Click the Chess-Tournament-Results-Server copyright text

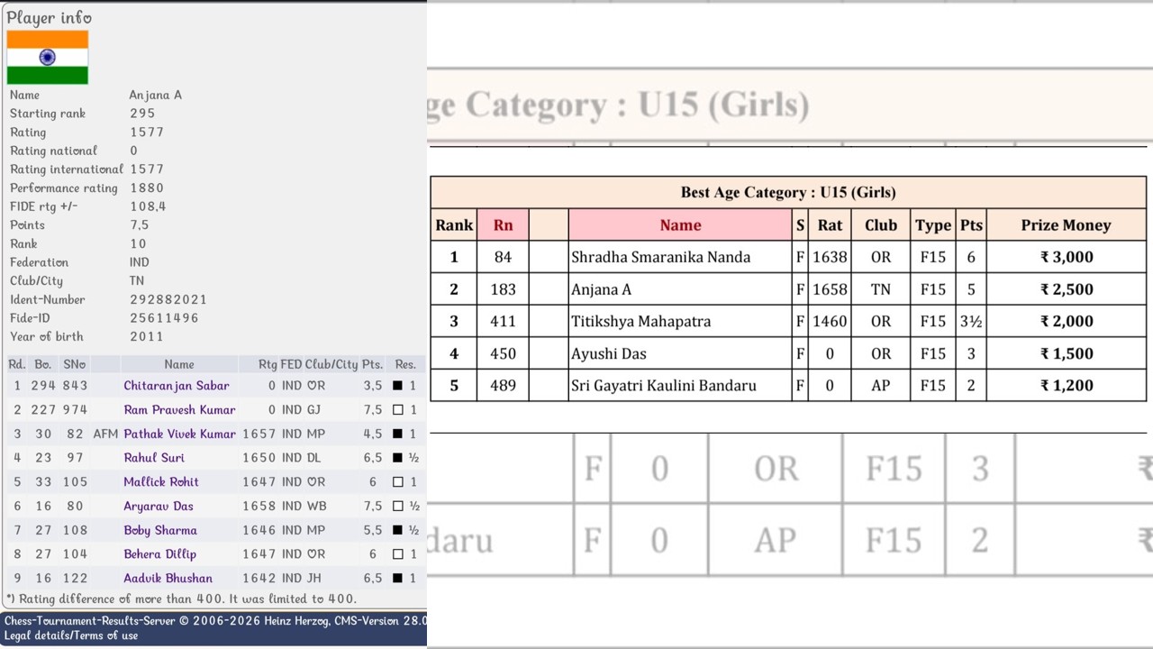coord(214,620)
